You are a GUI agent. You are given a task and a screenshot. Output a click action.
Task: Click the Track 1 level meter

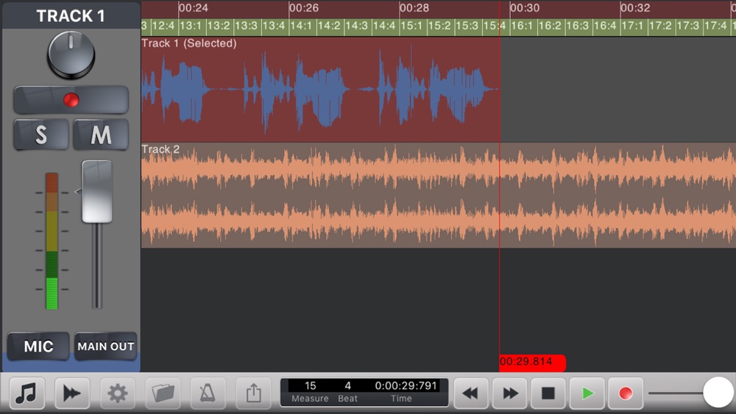52,241
